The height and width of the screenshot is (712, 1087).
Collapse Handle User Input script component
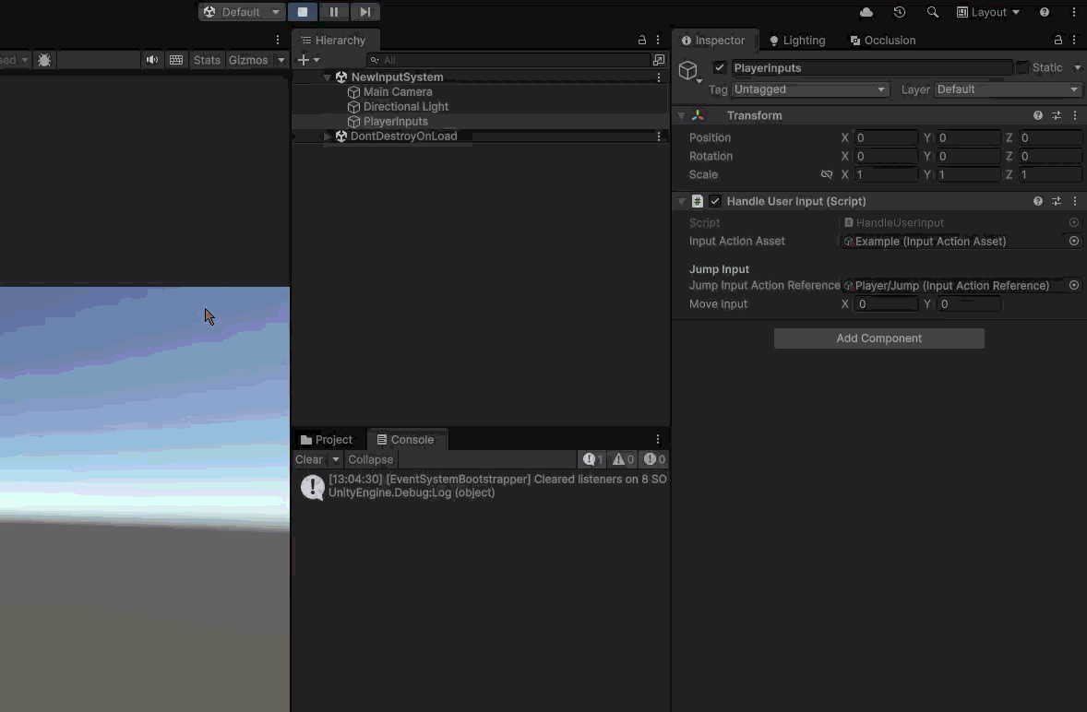tap(682, 202)
